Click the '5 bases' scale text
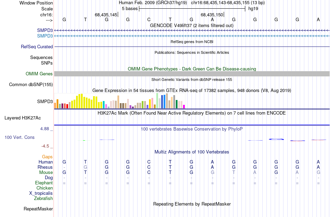Viewport: 330px width, 217px height. (130, 9)
